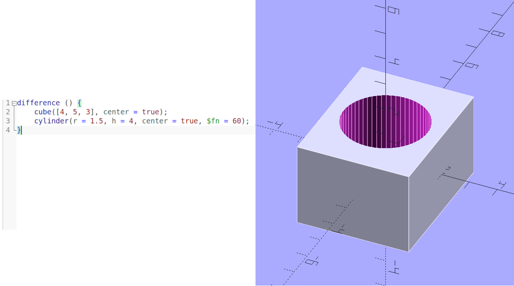Click the h = 4 value in cylinder line

click(x=123, y=121)
